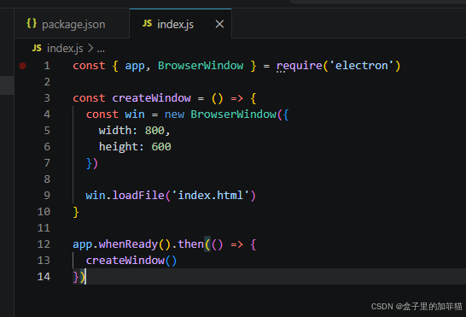The image size is (466, 317).
Task: Collapse the createWindow function fold on line 3
Action: click(62, 98)
